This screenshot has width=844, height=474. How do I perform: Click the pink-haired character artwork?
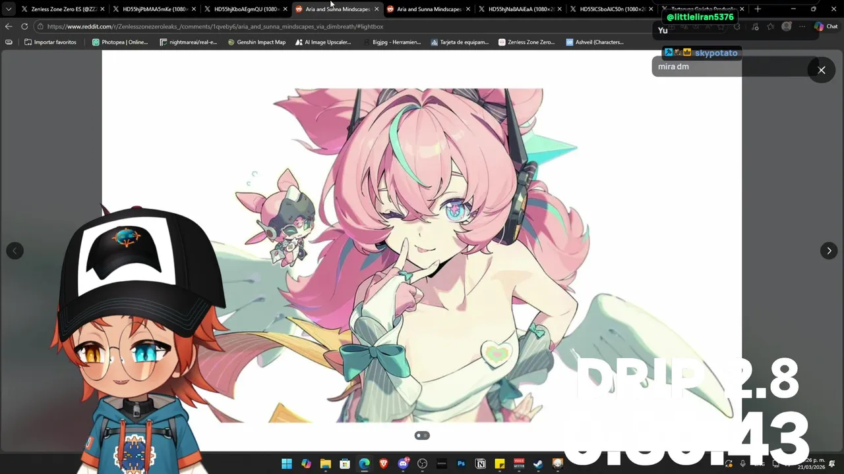pos(422,255)
